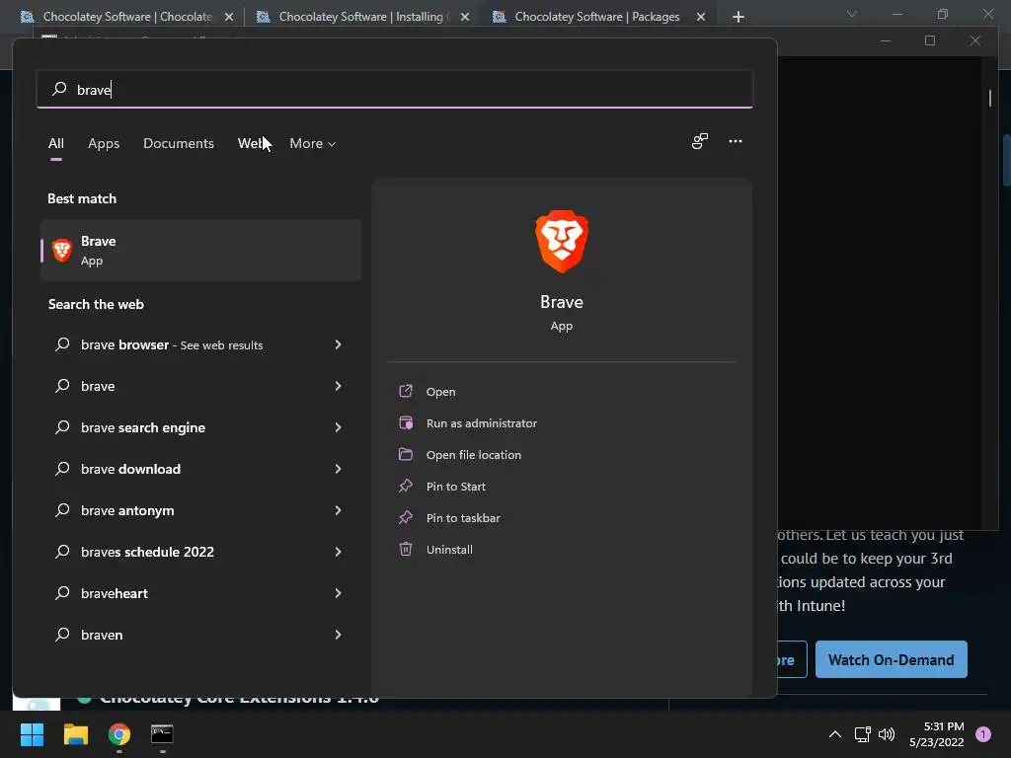Click the search icon beside brave download
This screenshot has width=1011, height=758.
tap(62, 468)
